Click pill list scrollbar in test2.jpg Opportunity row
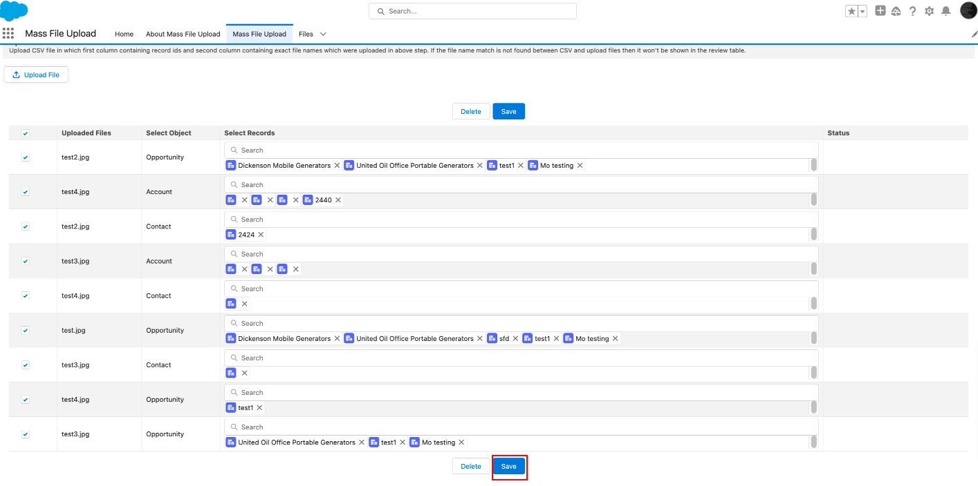This screenshot has width=978, height=486. click(x=814, y=165)
